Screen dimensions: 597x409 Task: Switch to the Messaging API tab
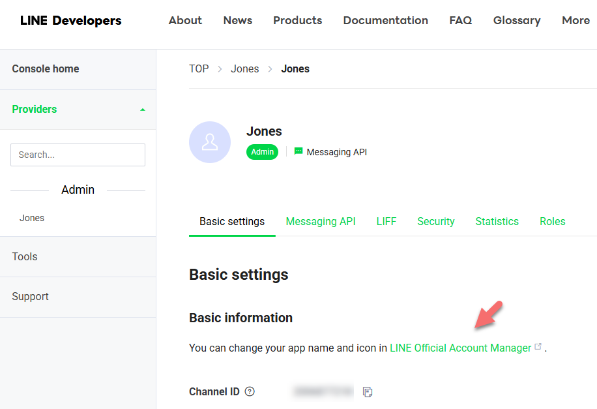[x=321, y=222]
